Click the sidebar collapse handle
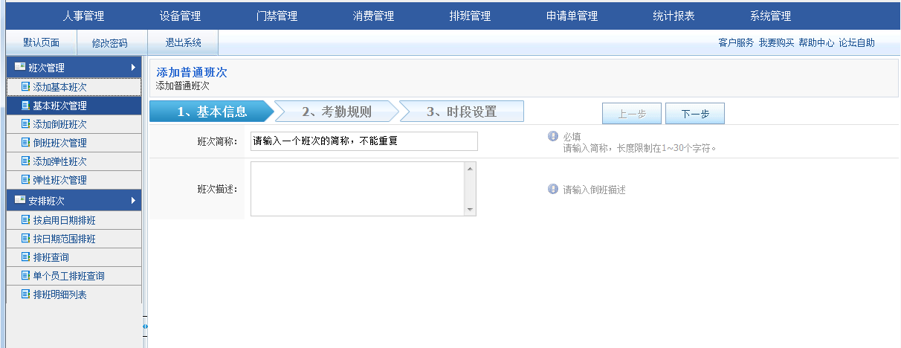 [145, 326]
